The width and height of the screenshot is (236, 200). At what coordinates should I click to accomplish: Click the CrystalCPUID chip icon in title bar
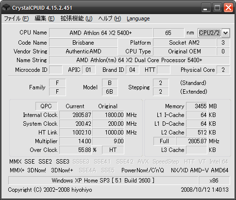6,7
